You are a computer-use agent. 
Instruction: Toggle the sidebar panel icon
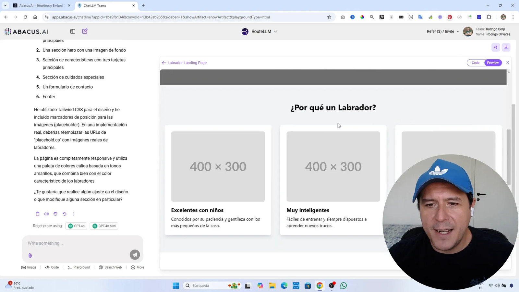click(x=73, y=31)
